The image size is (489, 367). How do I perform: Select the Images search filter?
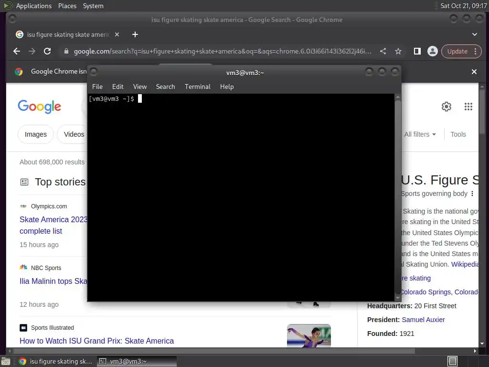click(36, 134)
